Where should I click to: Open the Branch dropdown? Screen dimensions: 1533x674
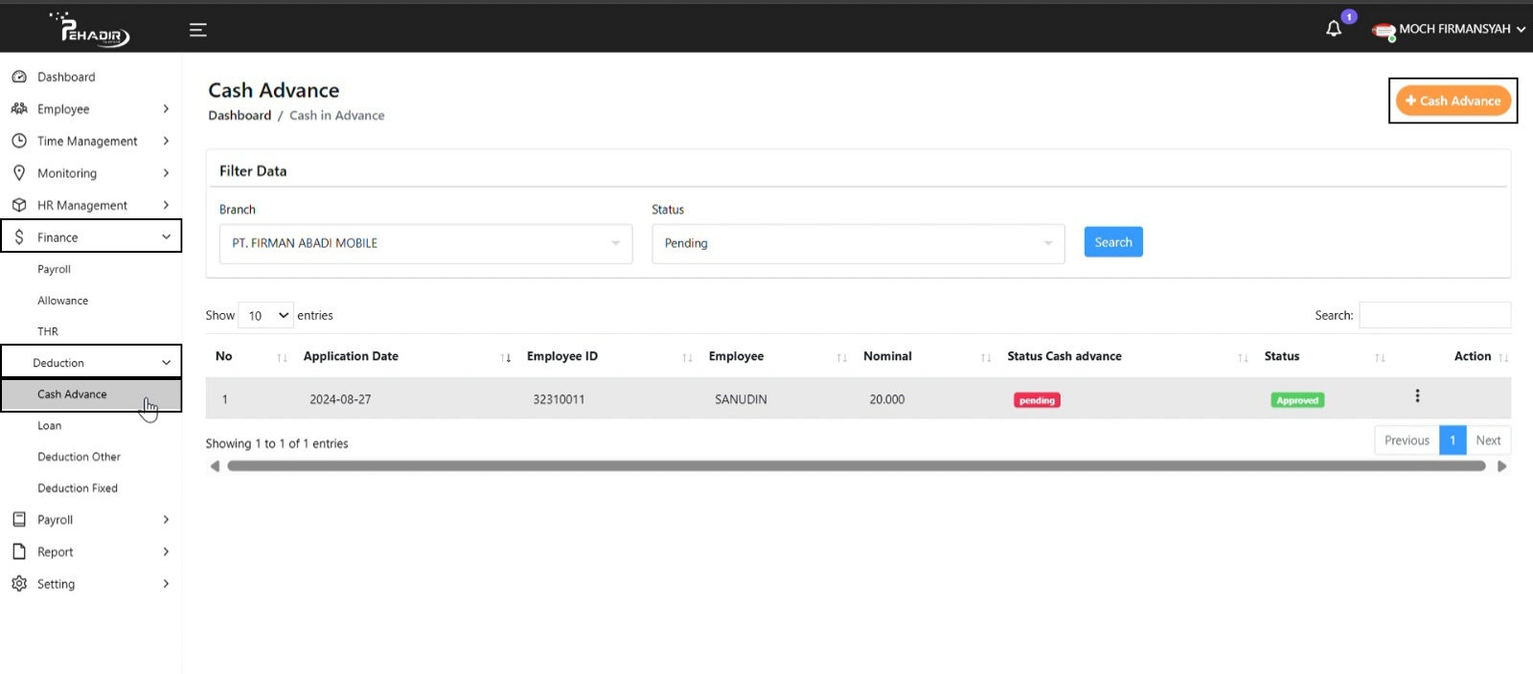pyautogui.click(x=425, y=243)
